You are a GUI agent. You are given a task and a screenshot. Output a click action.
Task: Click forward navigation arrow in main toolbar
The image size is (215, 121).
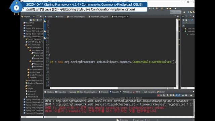click(x=175, y=8)
